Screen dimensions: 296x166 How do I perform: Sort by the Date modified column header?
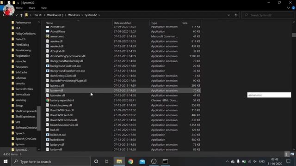point(123,23)
